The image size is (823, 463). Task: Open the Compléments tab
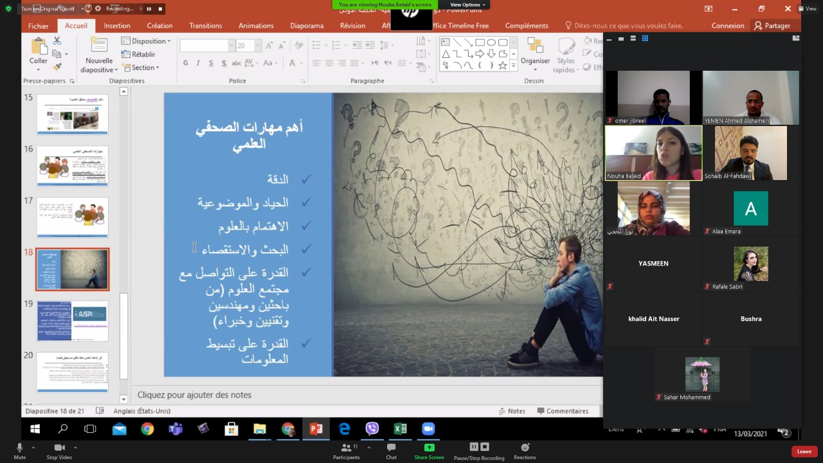[527, 26]
